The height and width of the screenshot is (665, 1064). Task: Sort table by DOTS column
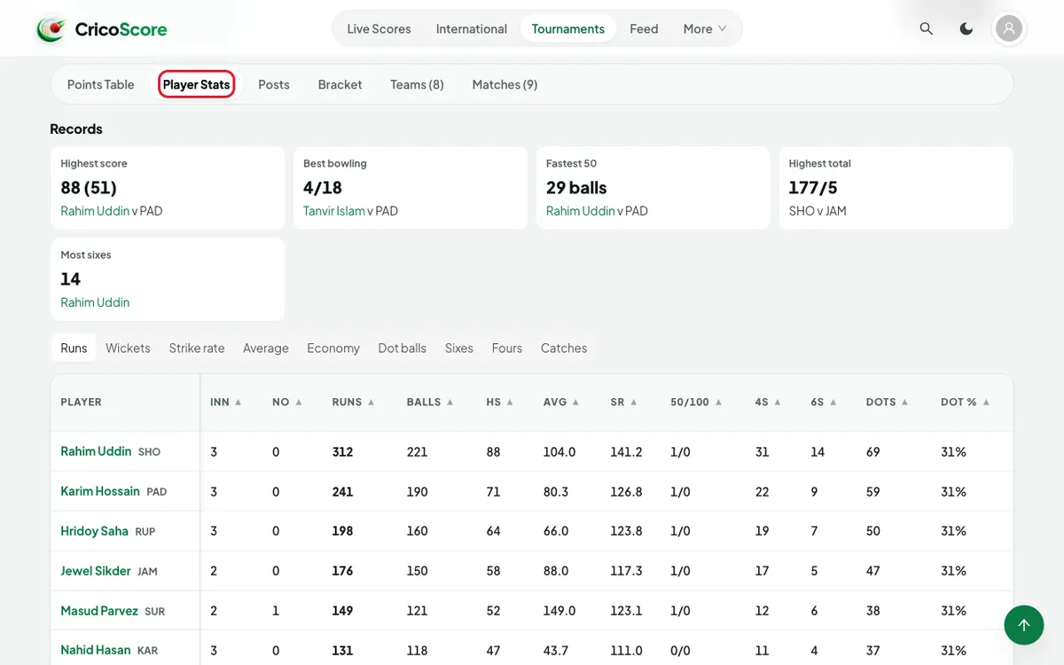[x=888, y=402]
